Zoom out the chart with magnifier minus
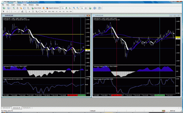This screenshot has height=113, width=183. 78,8
